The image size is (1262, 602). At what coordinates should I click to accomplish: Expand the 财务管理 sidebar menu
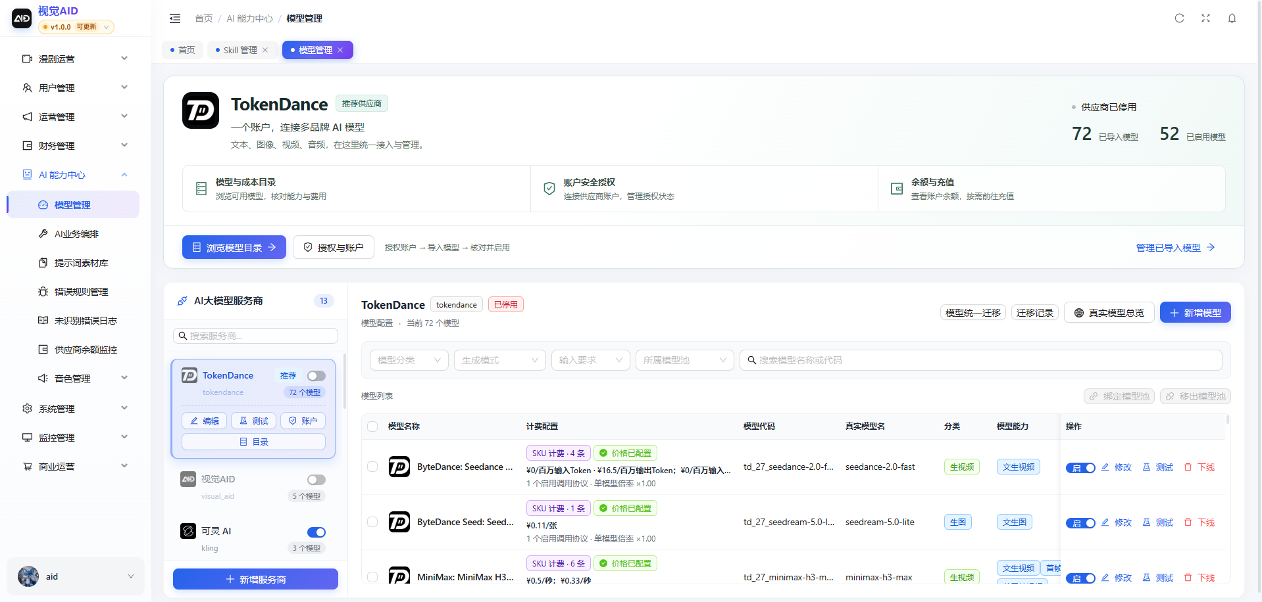tap(76, 146)
